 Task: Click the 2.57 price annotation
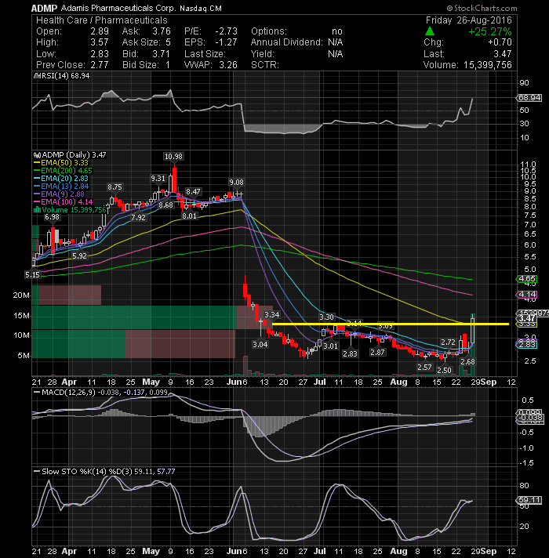[424, 367]
